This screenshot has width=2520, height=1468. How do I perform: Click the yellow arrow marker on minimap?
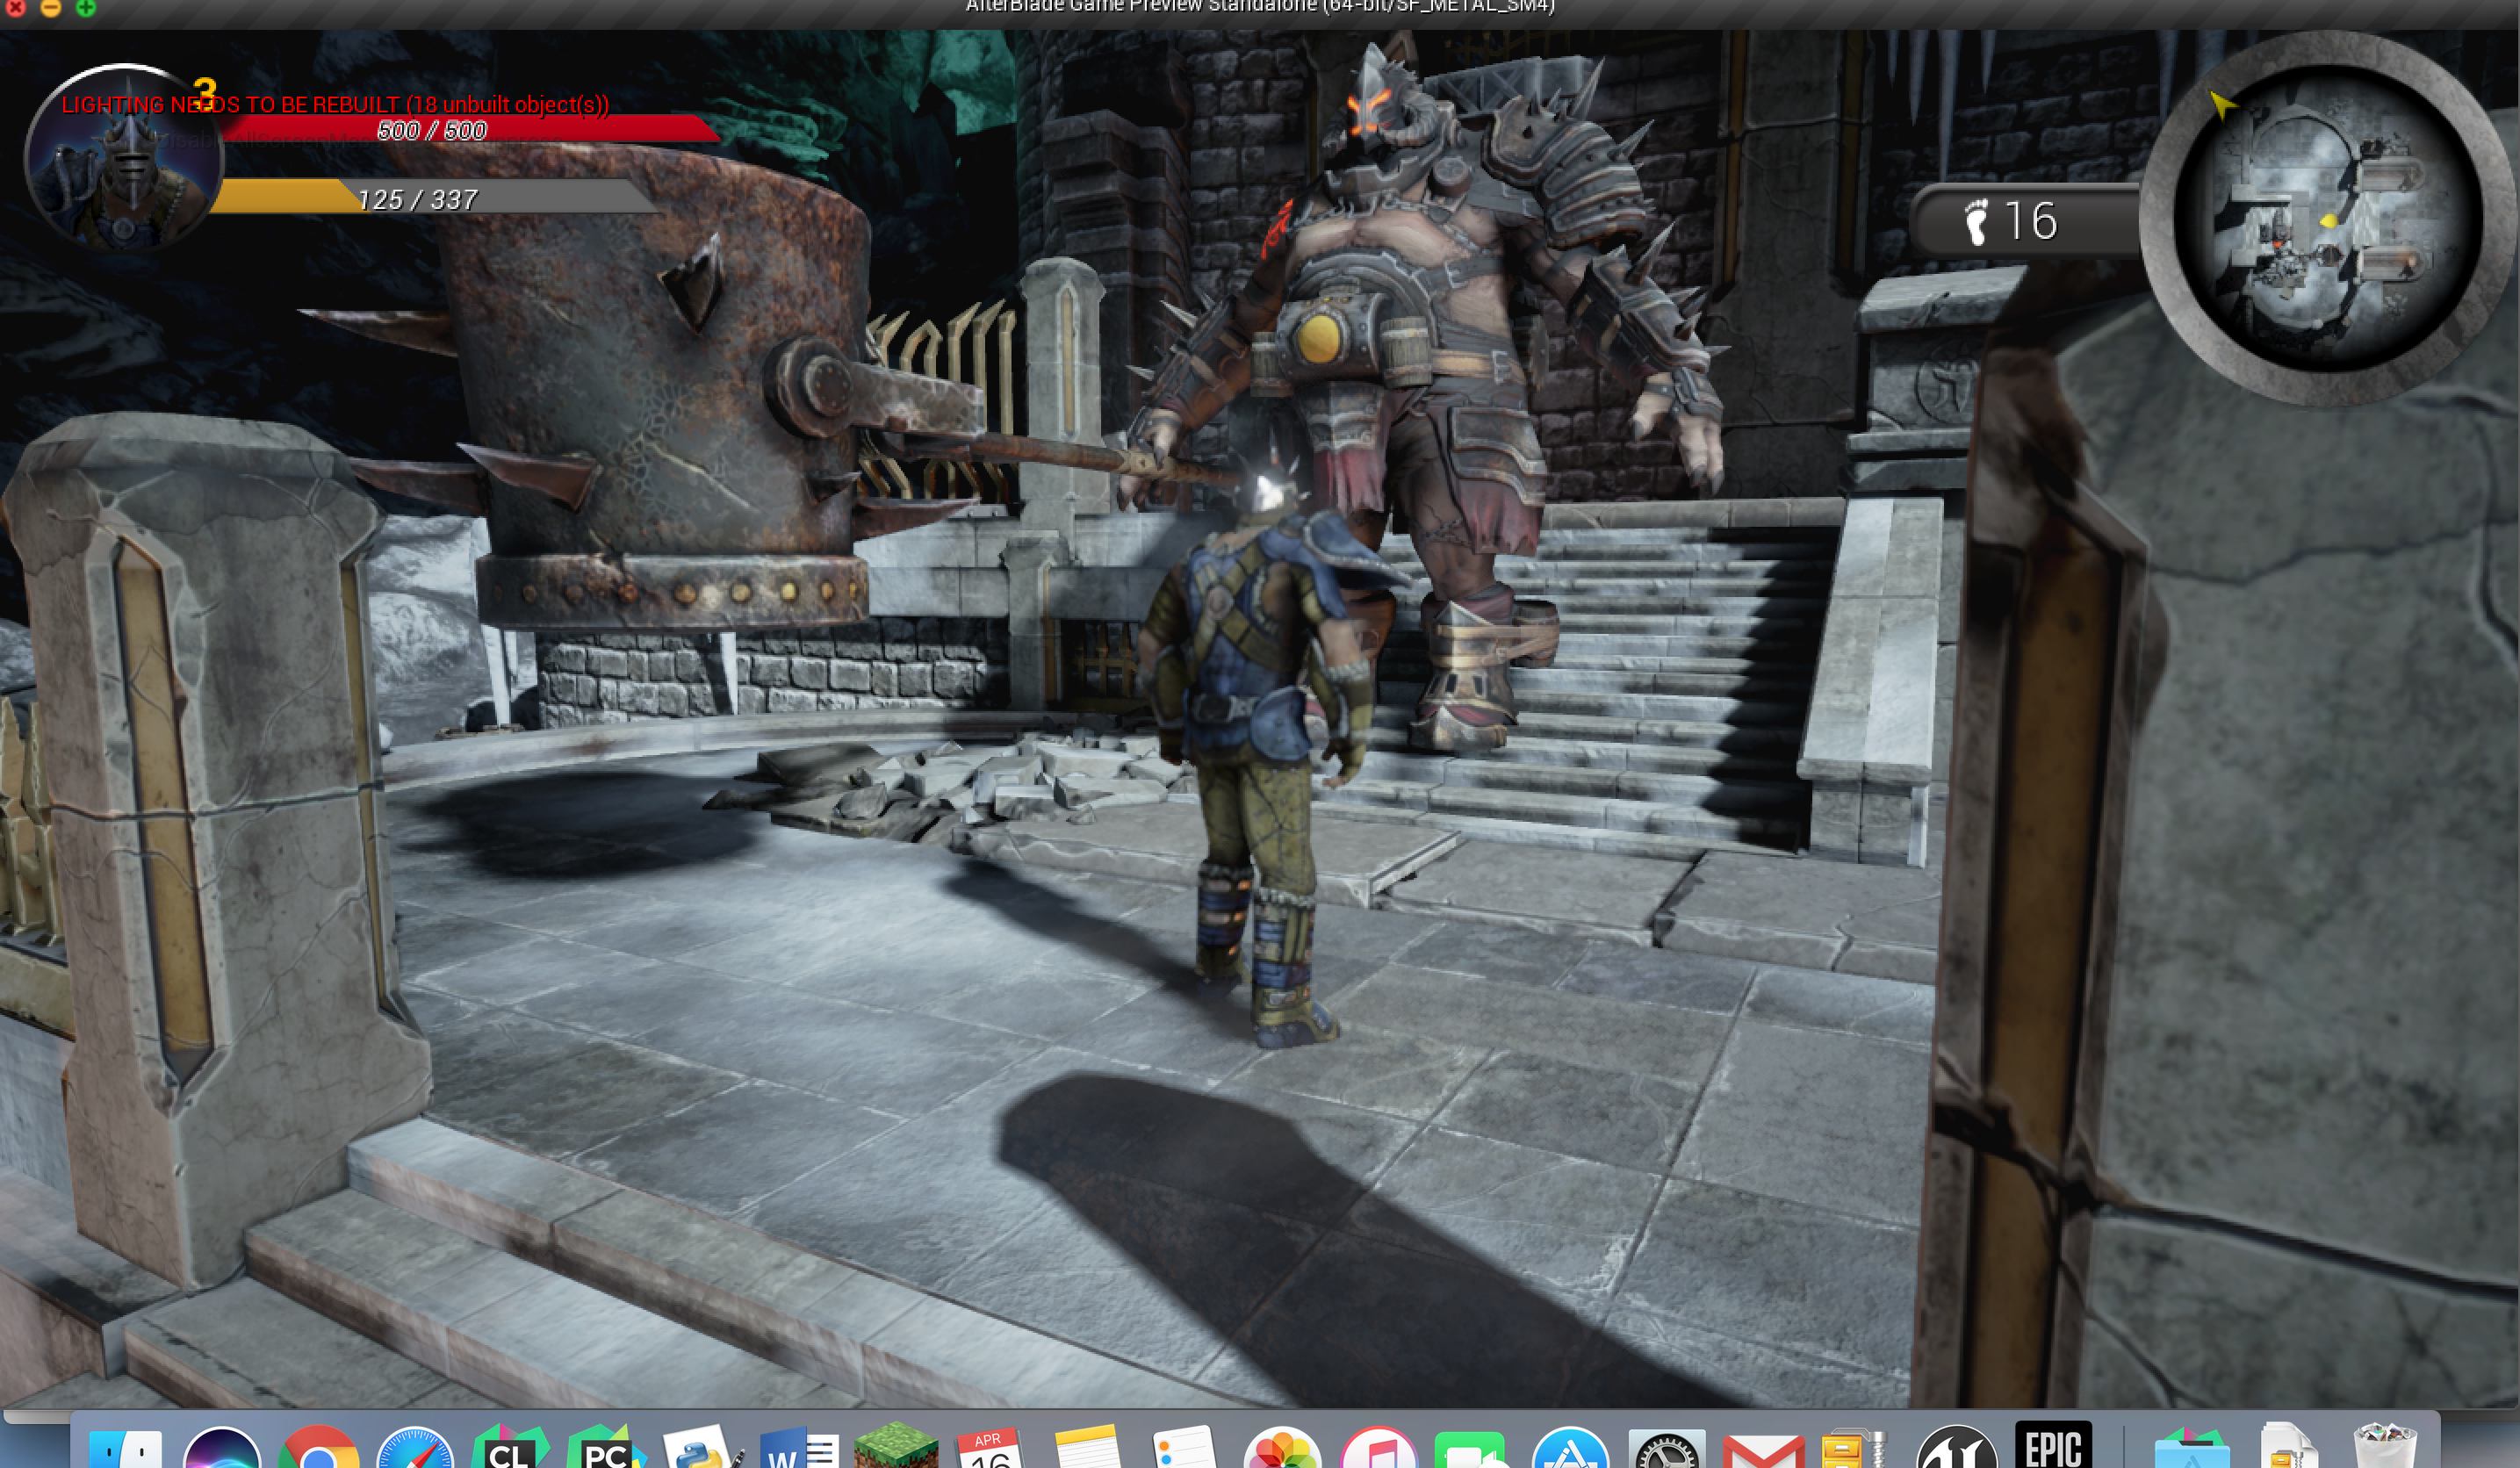pyautogui.click(x=2221, y=104)
